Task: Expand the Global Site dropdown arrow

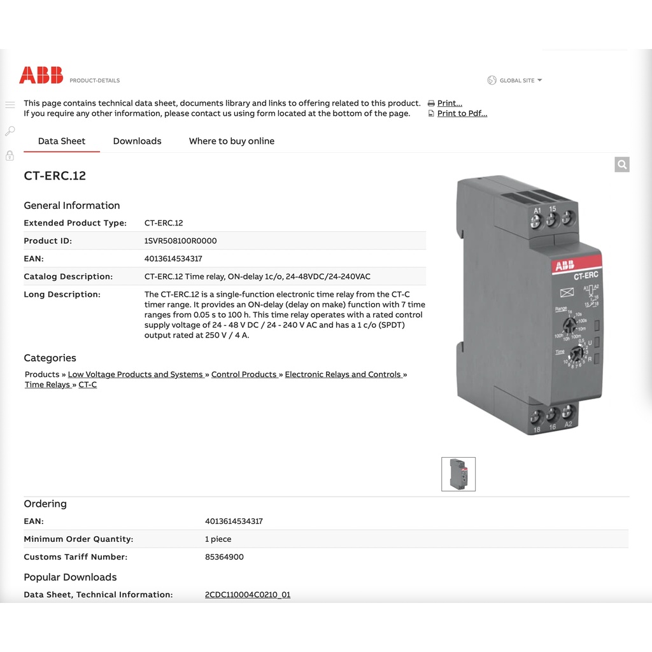Action: pyautogui.click(x=540, y=80)
